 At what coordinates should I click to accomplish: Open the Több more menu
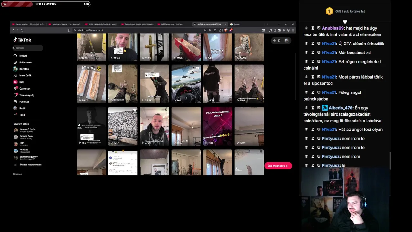tap(19, 115)
